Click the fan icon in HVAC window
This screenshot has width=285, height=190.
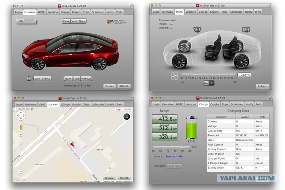(x=175, y=76)
